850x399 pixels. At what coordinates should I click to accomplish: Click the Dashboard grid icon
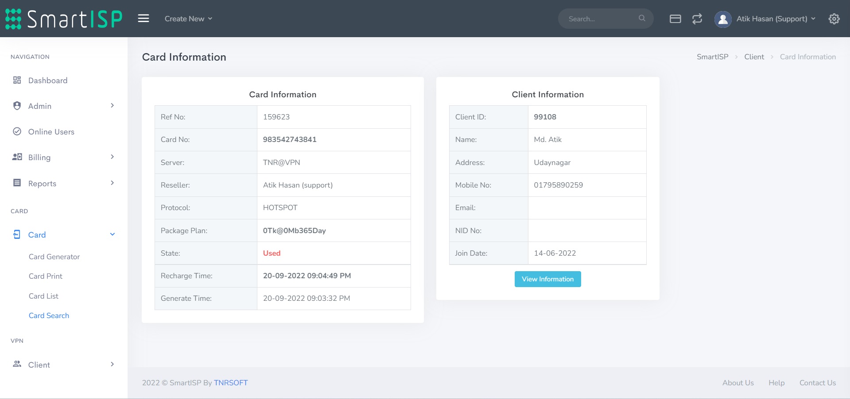(17, 80)
